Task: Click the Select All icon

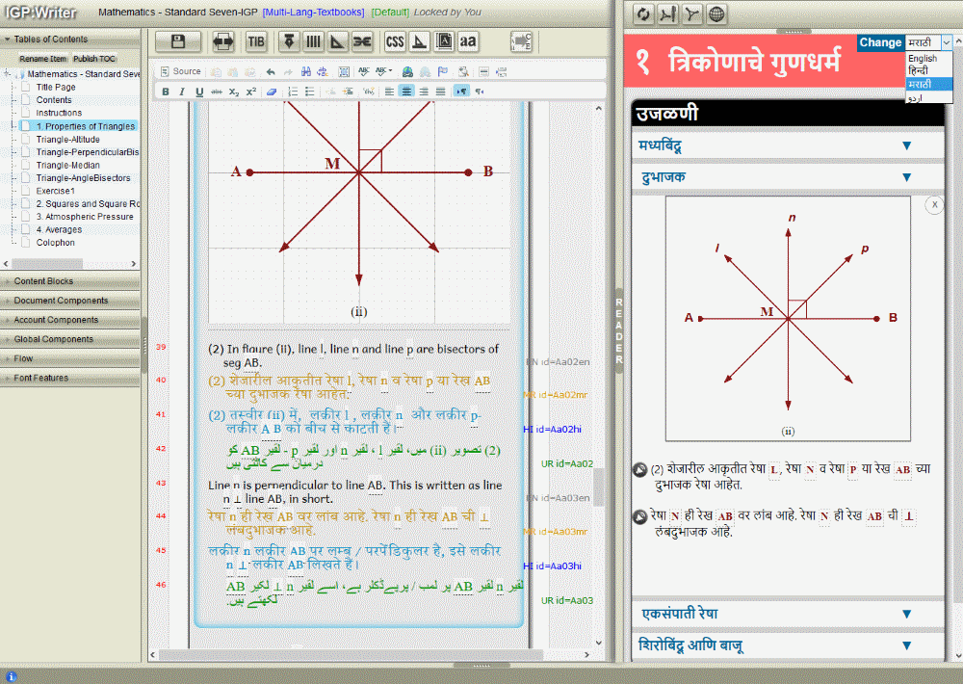Action: click(x=344, y=72)
